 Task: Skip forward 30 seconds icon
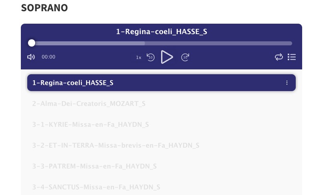coord(185,57)
